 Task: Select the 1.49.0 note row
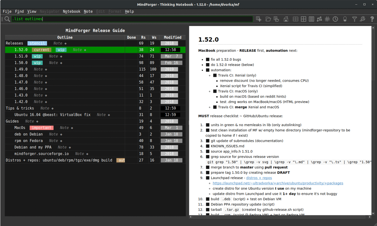95,69
